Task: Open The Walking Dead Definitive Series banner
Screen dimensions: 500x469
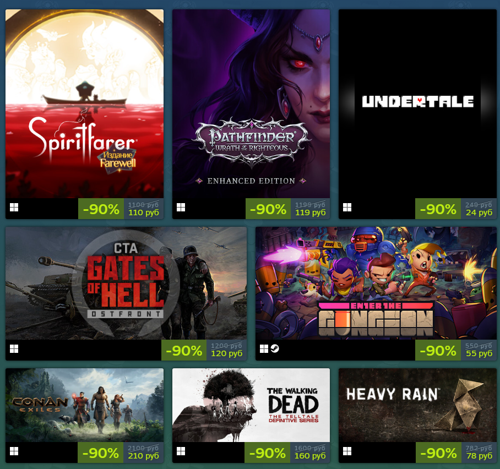Action: (251, 405)
